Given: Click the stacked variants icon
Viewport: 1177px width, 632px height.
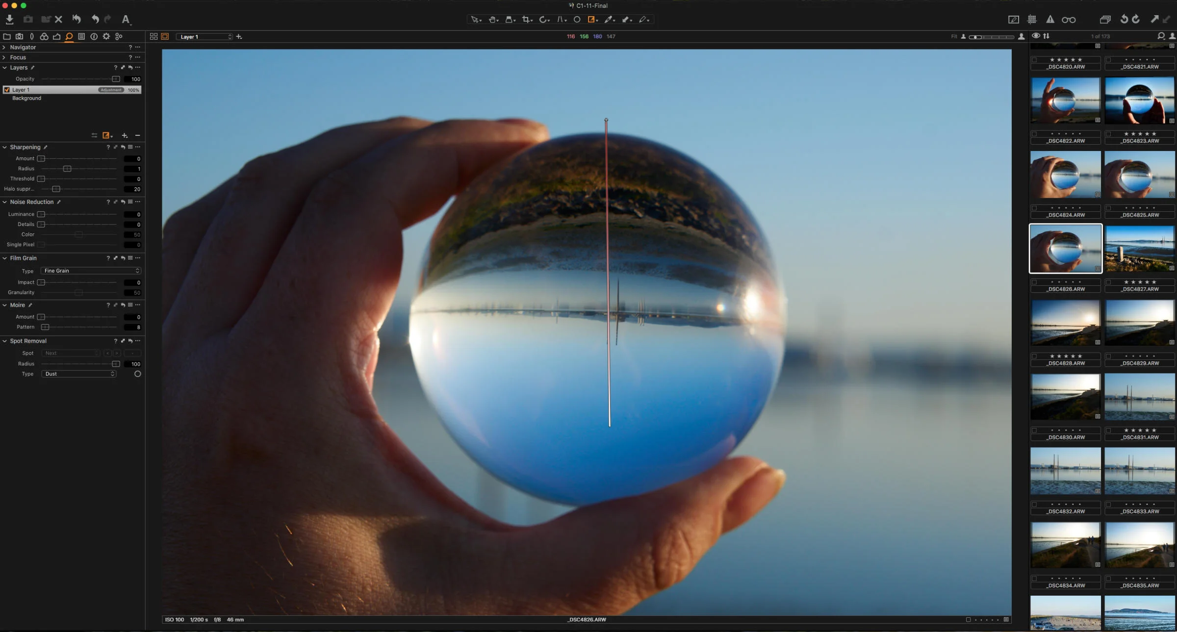Looking at the screenshot, I should click(x=1105, y=20).
